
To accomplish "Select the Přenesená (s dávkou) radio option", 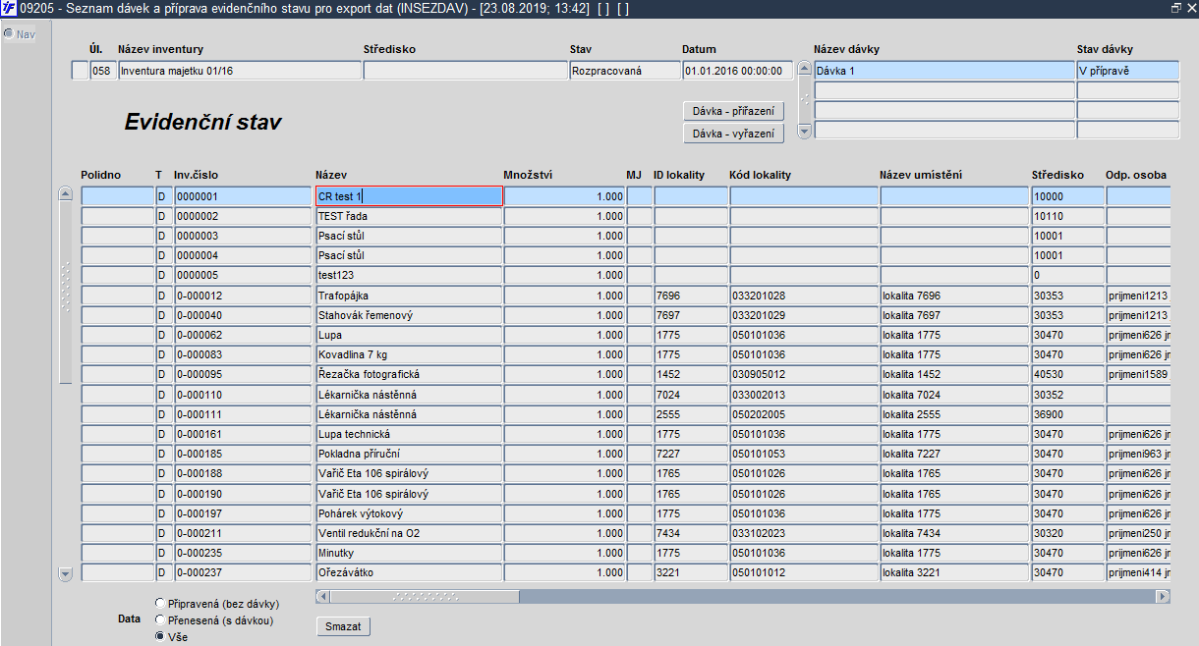I will pyautogui.click(x=160, y=619).
